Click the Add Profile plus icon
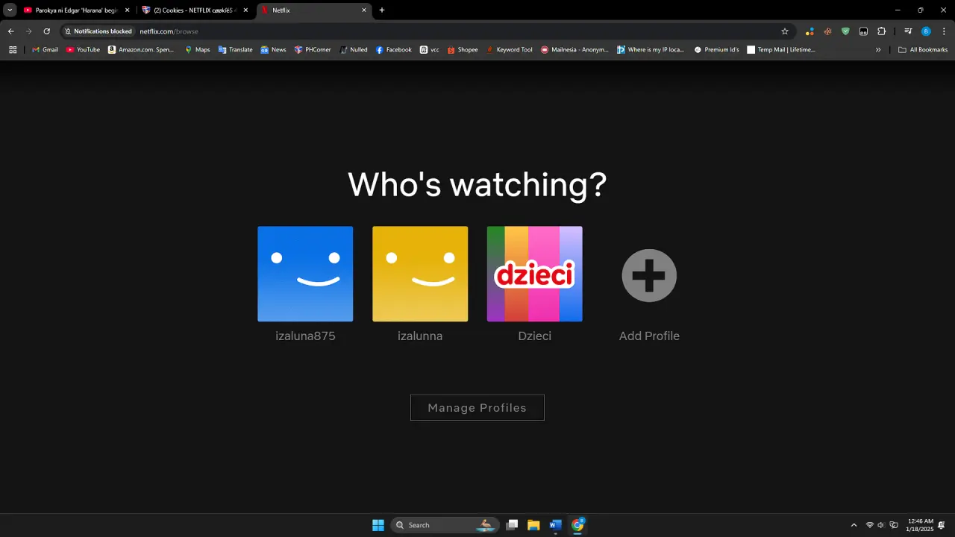Screen dimensions: 955x537 [x=649, y=275]
